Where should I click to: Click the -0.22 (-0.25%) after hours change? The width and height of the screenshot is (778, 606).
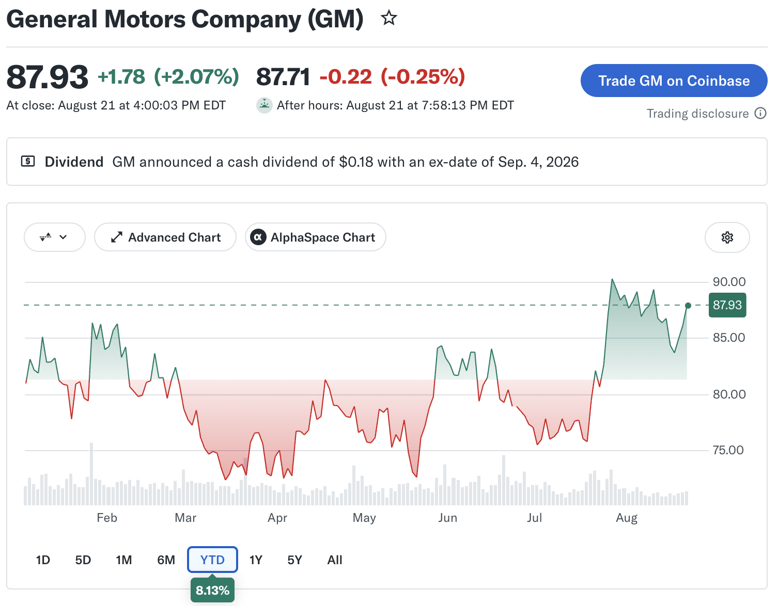tap(393, 77)
